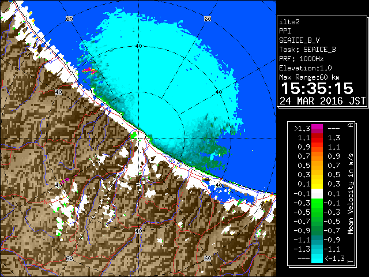369x277 pixels.
Task: Click the ">1.3" label in the legend's left column
Action: click(x=302, y=129)
